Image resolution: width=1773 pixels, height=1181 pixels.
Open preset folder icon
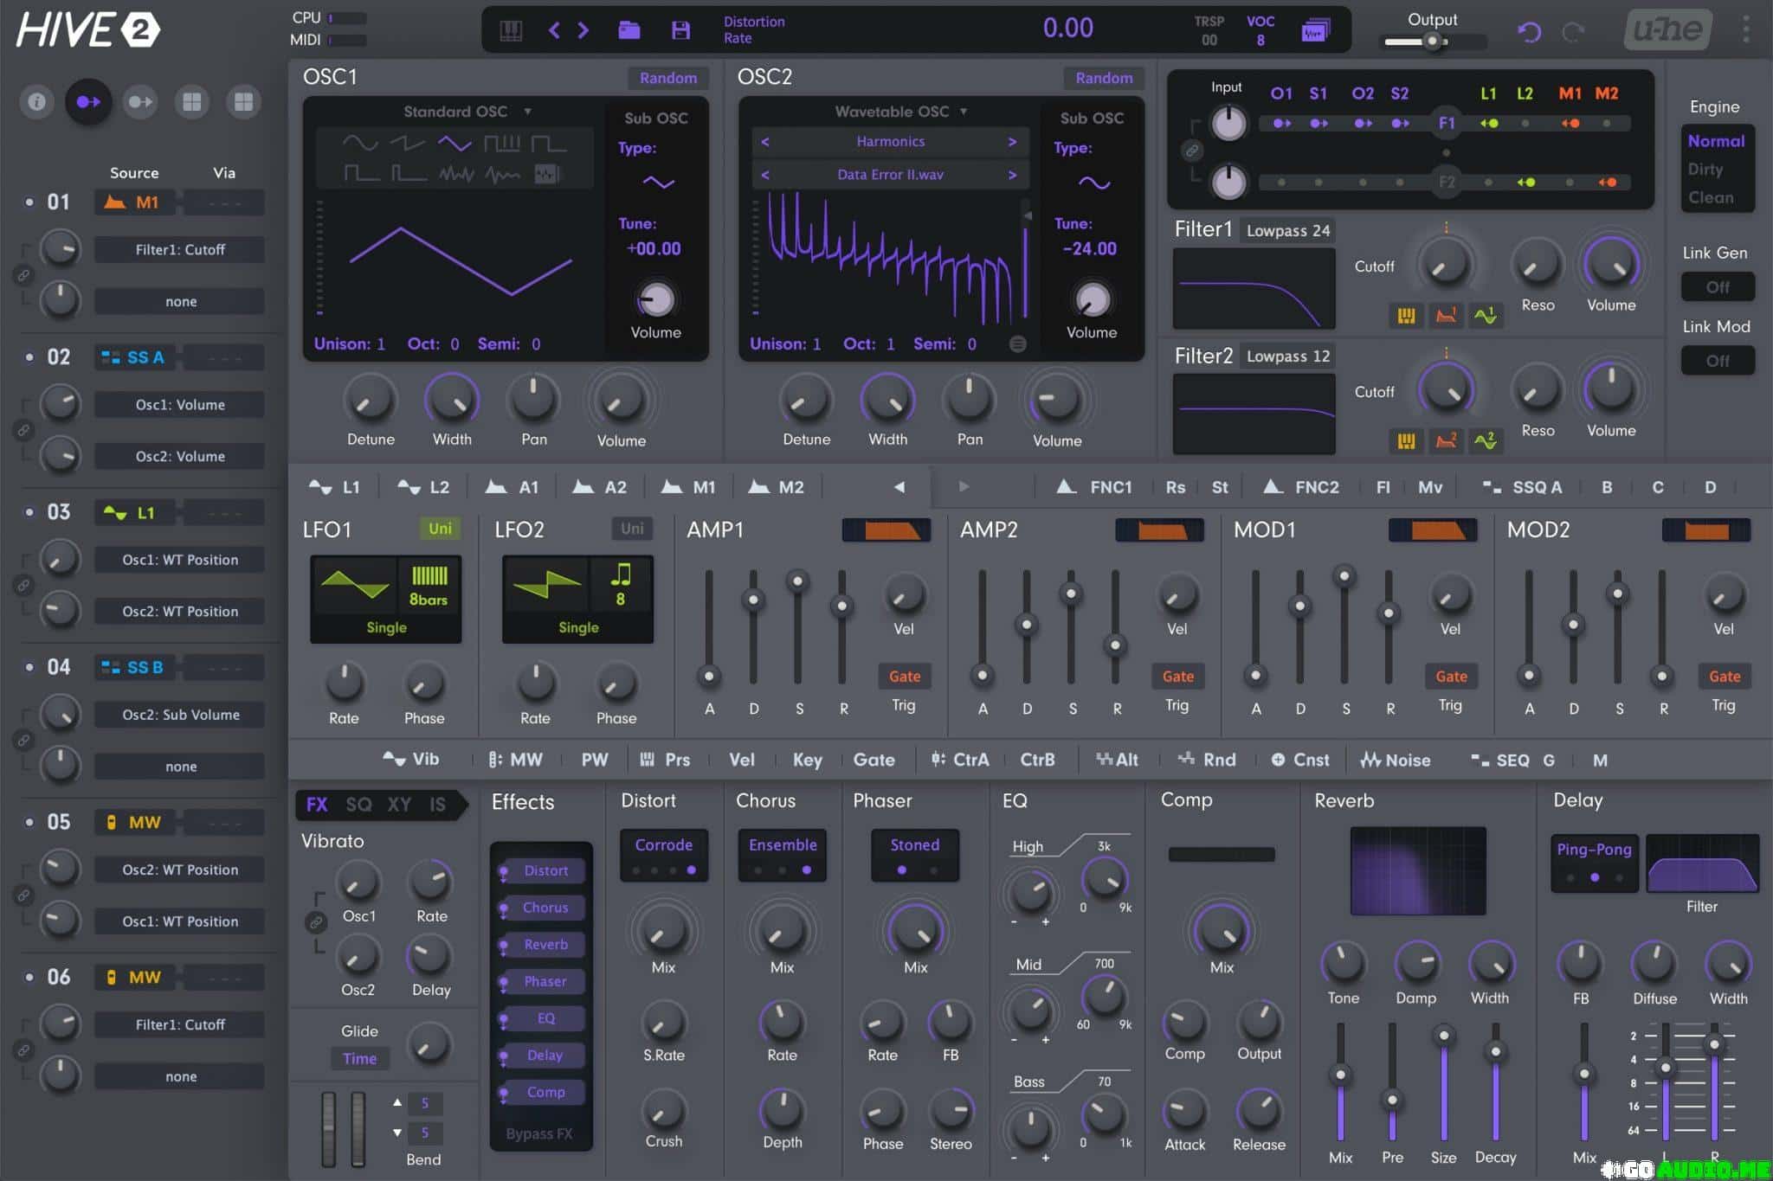[x=629, y=31]
